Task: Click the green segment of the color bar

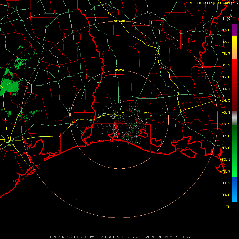Action: point(234,151)
